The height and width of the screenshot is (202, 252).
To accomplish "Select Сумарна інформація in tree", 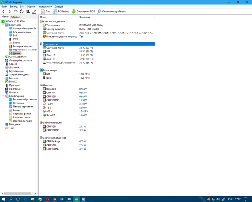I will coord(25,28).
